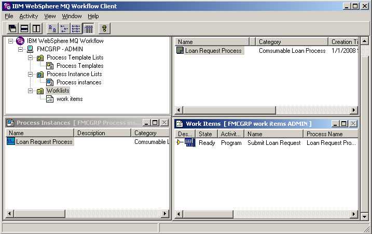
Task: Click scroll-left arrow in templates list
Action: (x=178, y=110)
